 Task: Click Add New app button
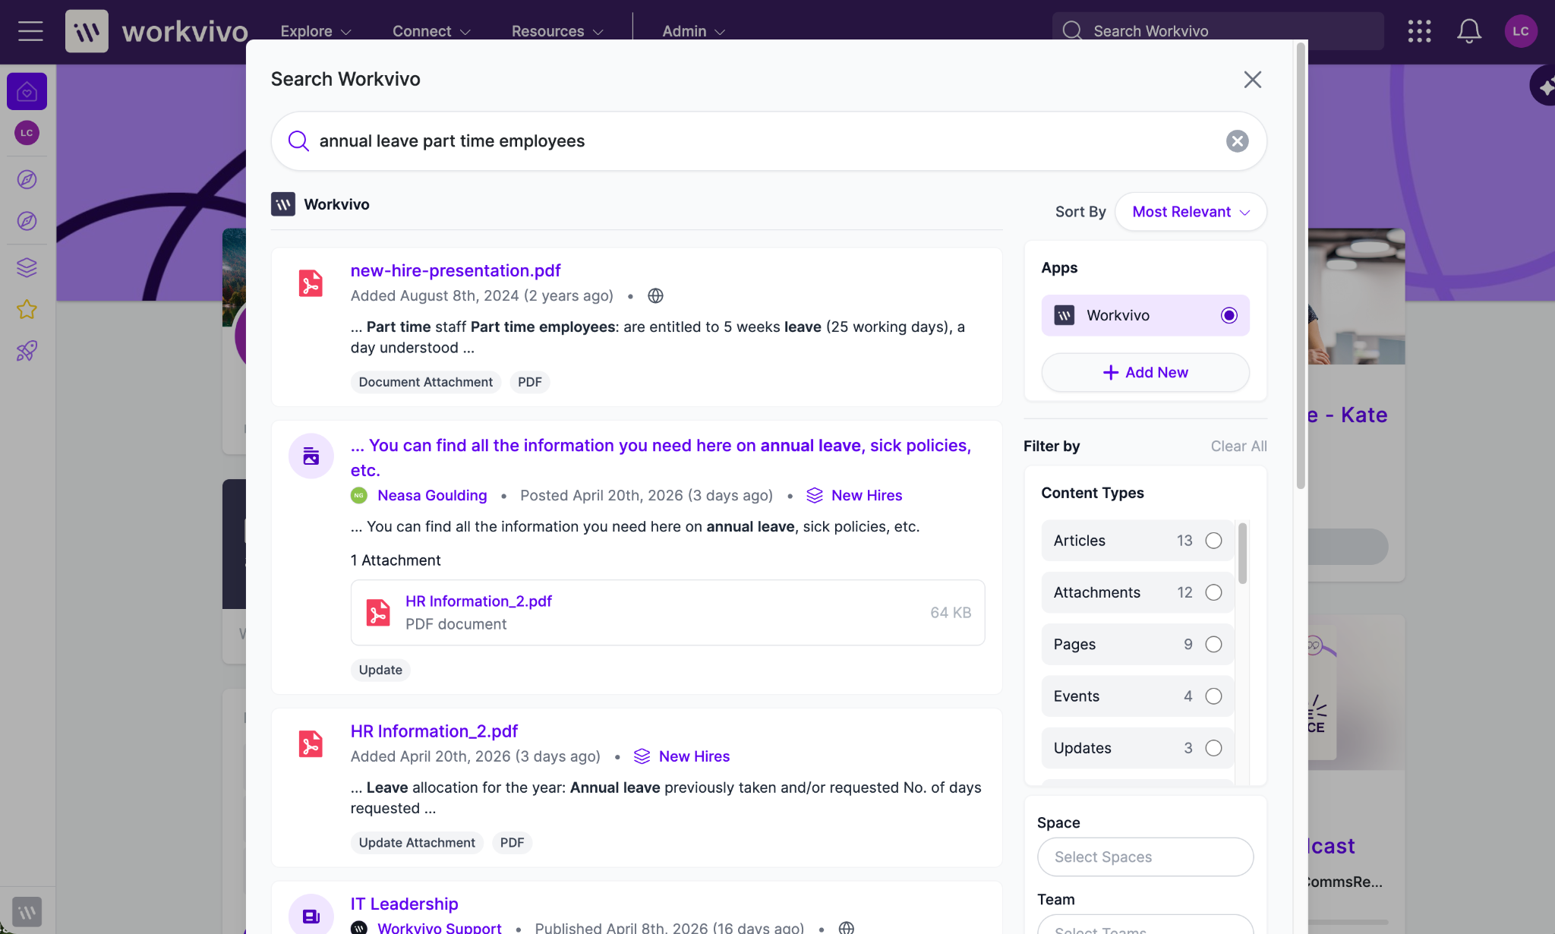click(1145, 373)
